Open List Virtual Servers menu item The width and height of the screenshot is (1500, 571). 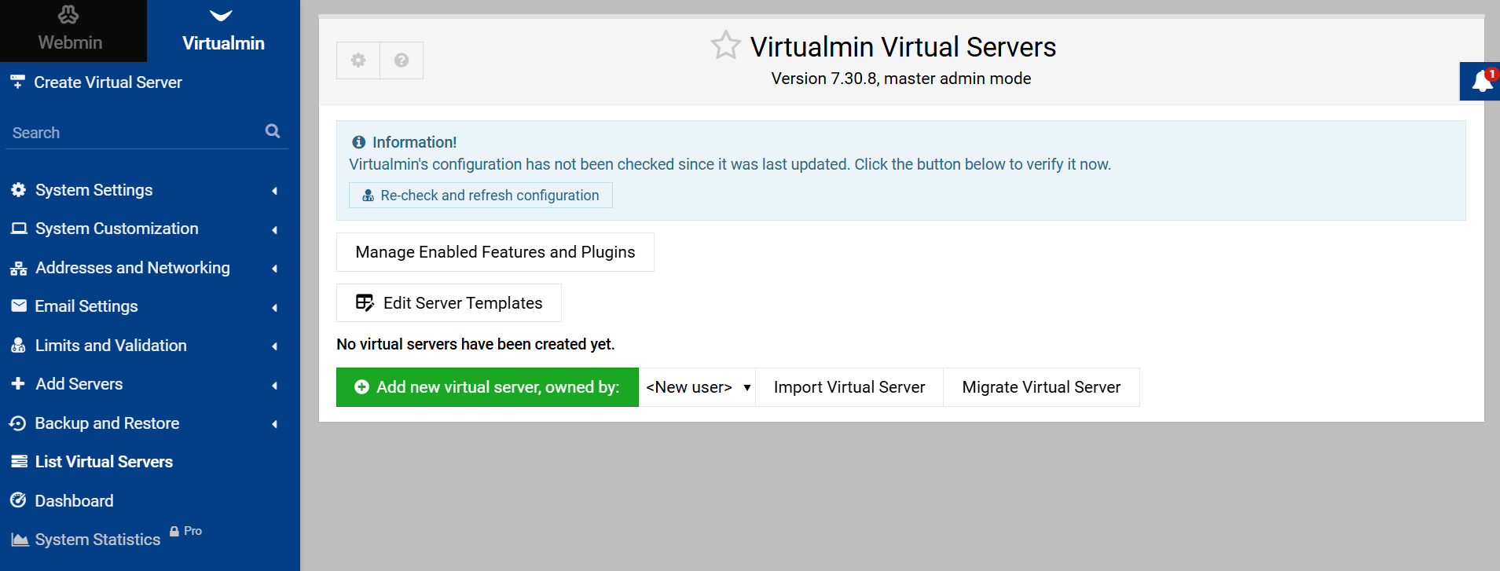point(104,462)
